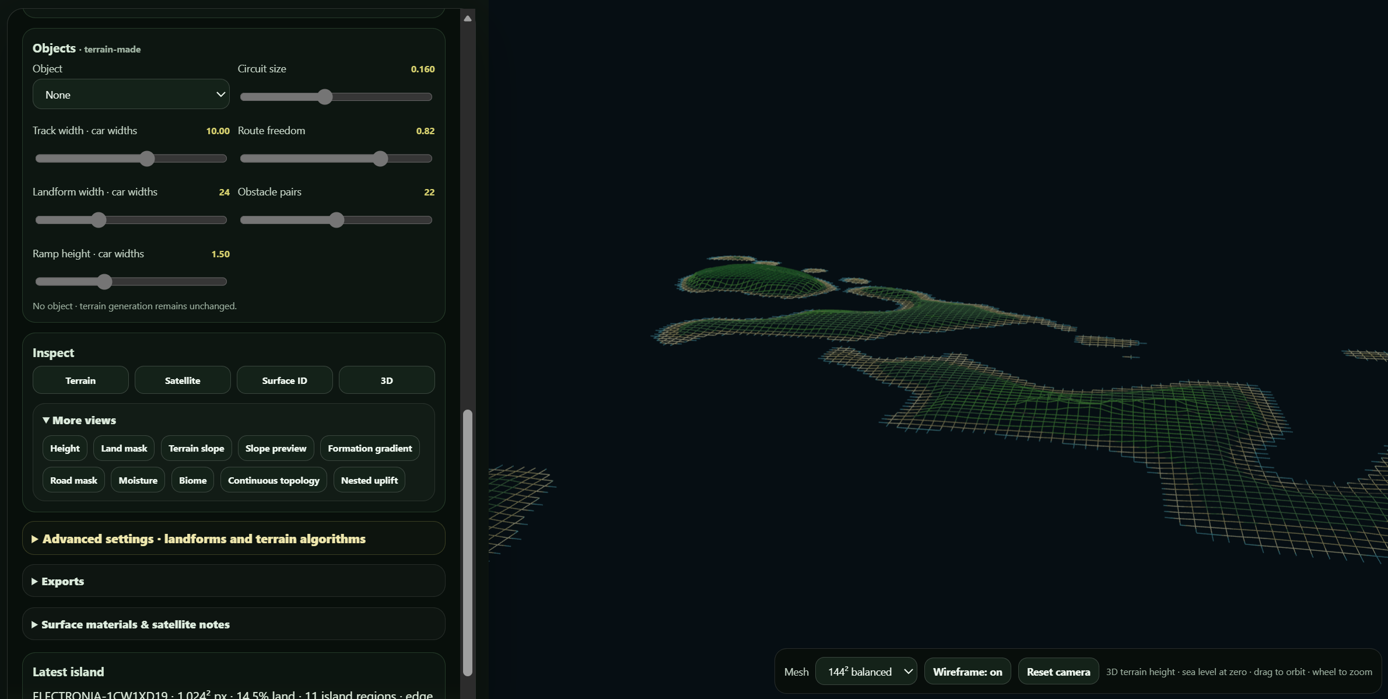Show the Formation gradient view
This screenshot has height=699, width=1388.
(x=370, y=448)
